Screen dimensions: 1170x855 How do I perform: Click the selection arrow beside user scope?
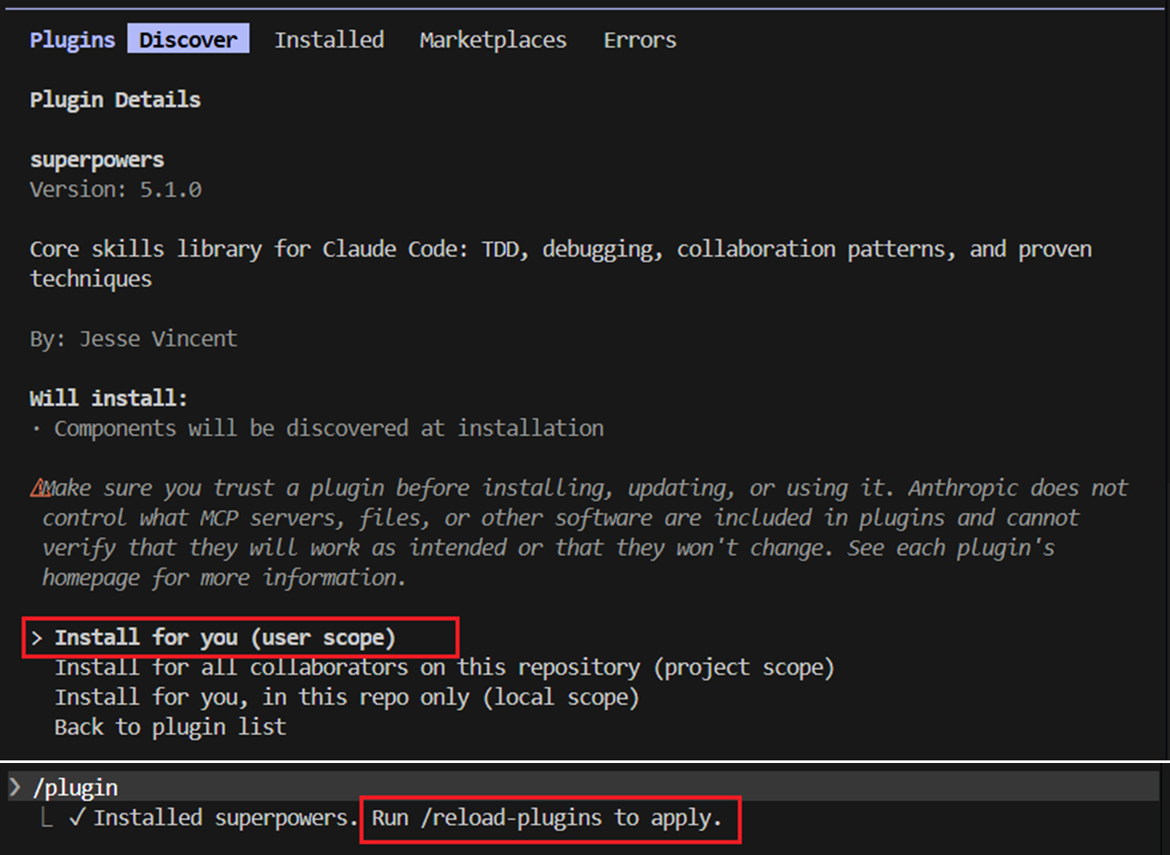tap(36, 638)
